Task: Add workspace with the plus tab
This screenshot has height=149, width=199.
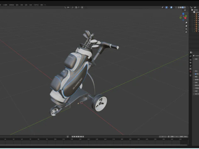Action: tap(45, 5)
